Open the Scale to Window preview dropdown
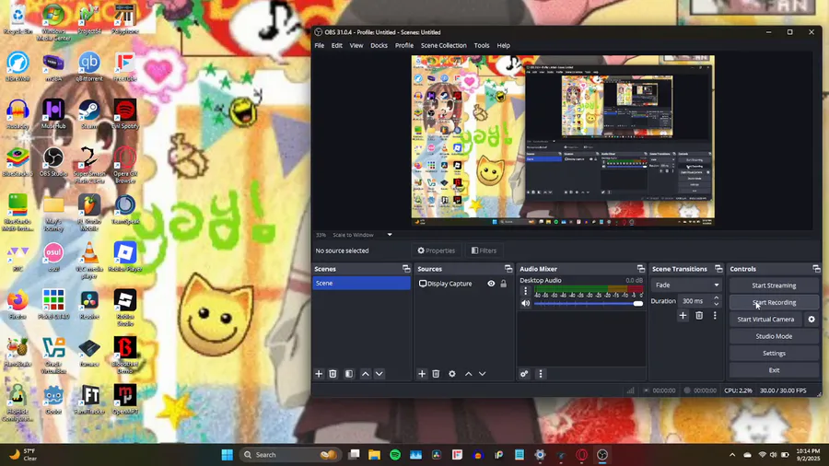 click(x=362, y=235)
